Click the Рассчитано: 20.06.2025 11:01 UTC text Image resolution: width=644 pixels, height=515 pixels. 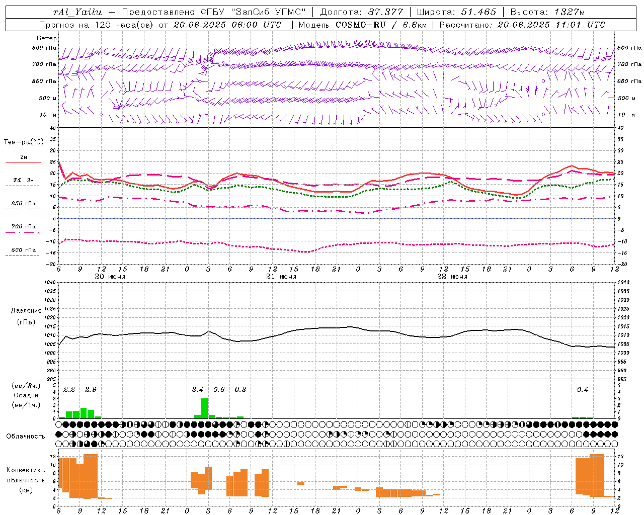pos(522,25)
